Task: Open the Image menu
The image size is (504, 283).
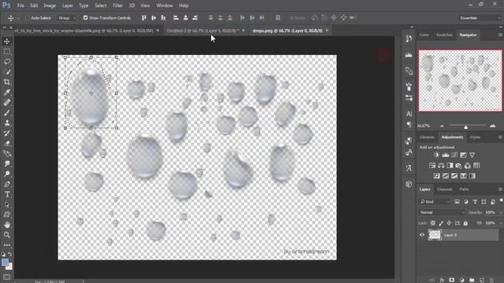Action: pyautogui.click(x=50, y=6)
